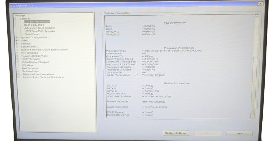The width and height of the screenshot is (279, 141).
Task: Collapse the General tree node
Action: [x=16, y=19]
